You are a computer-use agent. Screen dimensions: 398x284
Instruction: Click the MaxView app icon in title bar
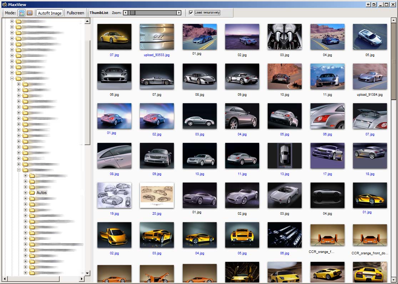coord(4,4)
